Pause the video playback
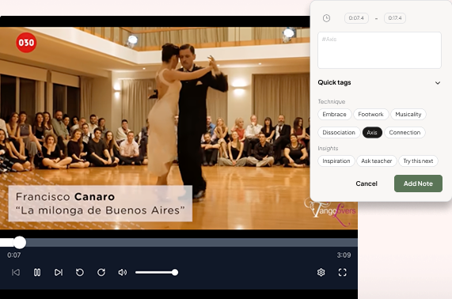 point(37,272)
